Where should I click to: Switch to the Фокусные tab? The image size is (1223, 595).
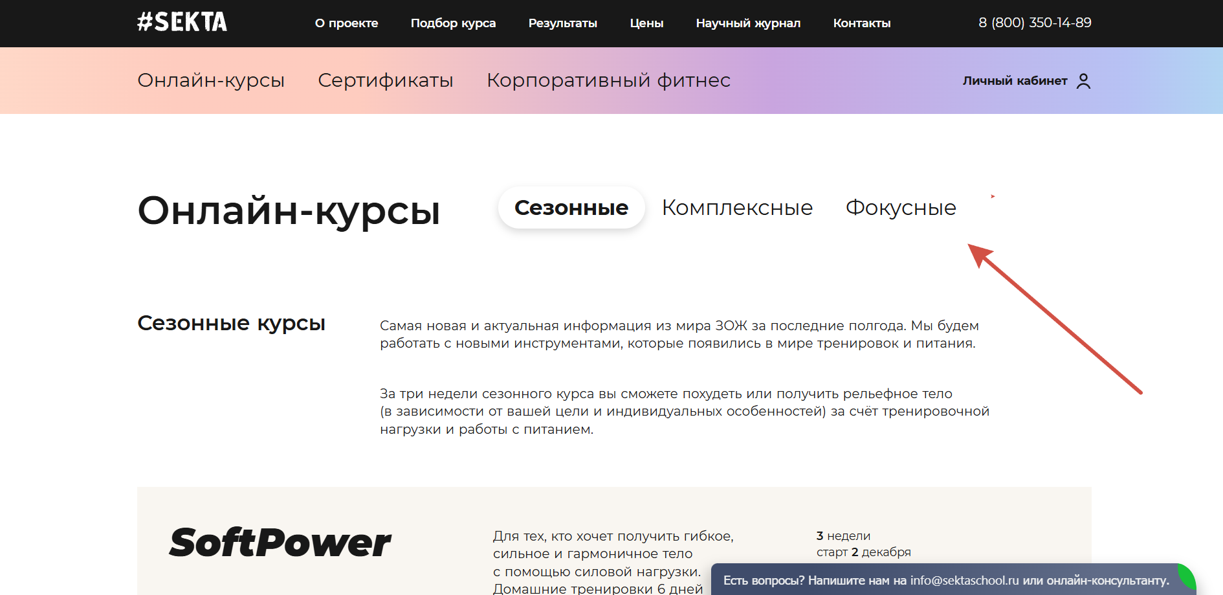click(901, 208)
